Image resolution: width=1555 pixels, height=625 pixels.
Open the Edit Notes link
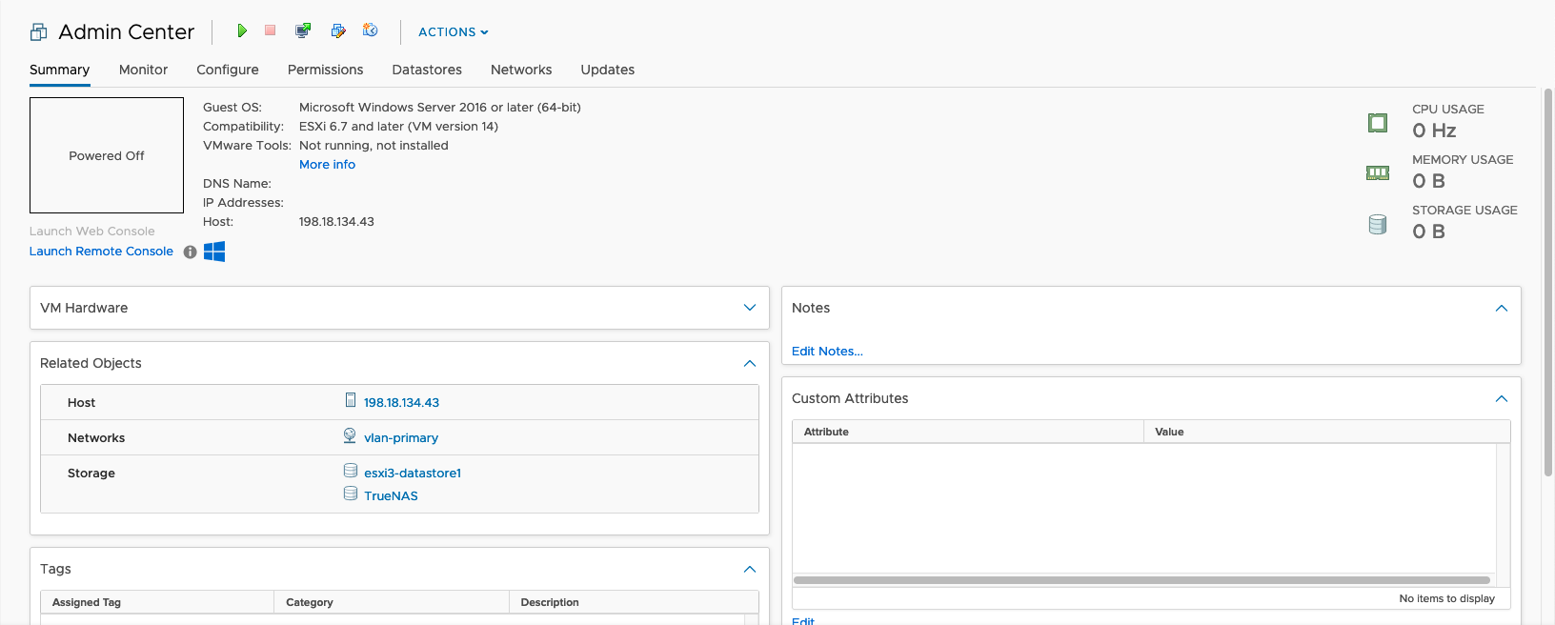coord(827,352)
